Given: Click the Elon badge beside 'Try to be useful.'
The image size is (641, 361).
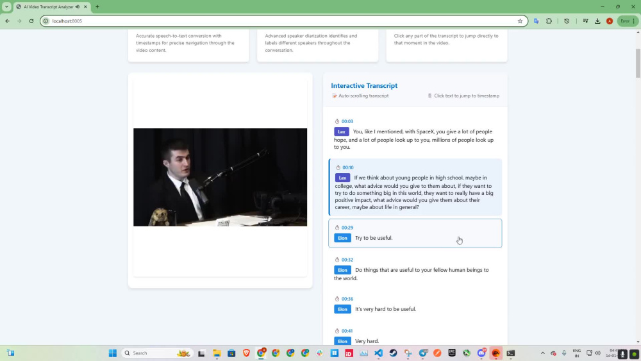Looking at the screenshot, I should 342,238.
